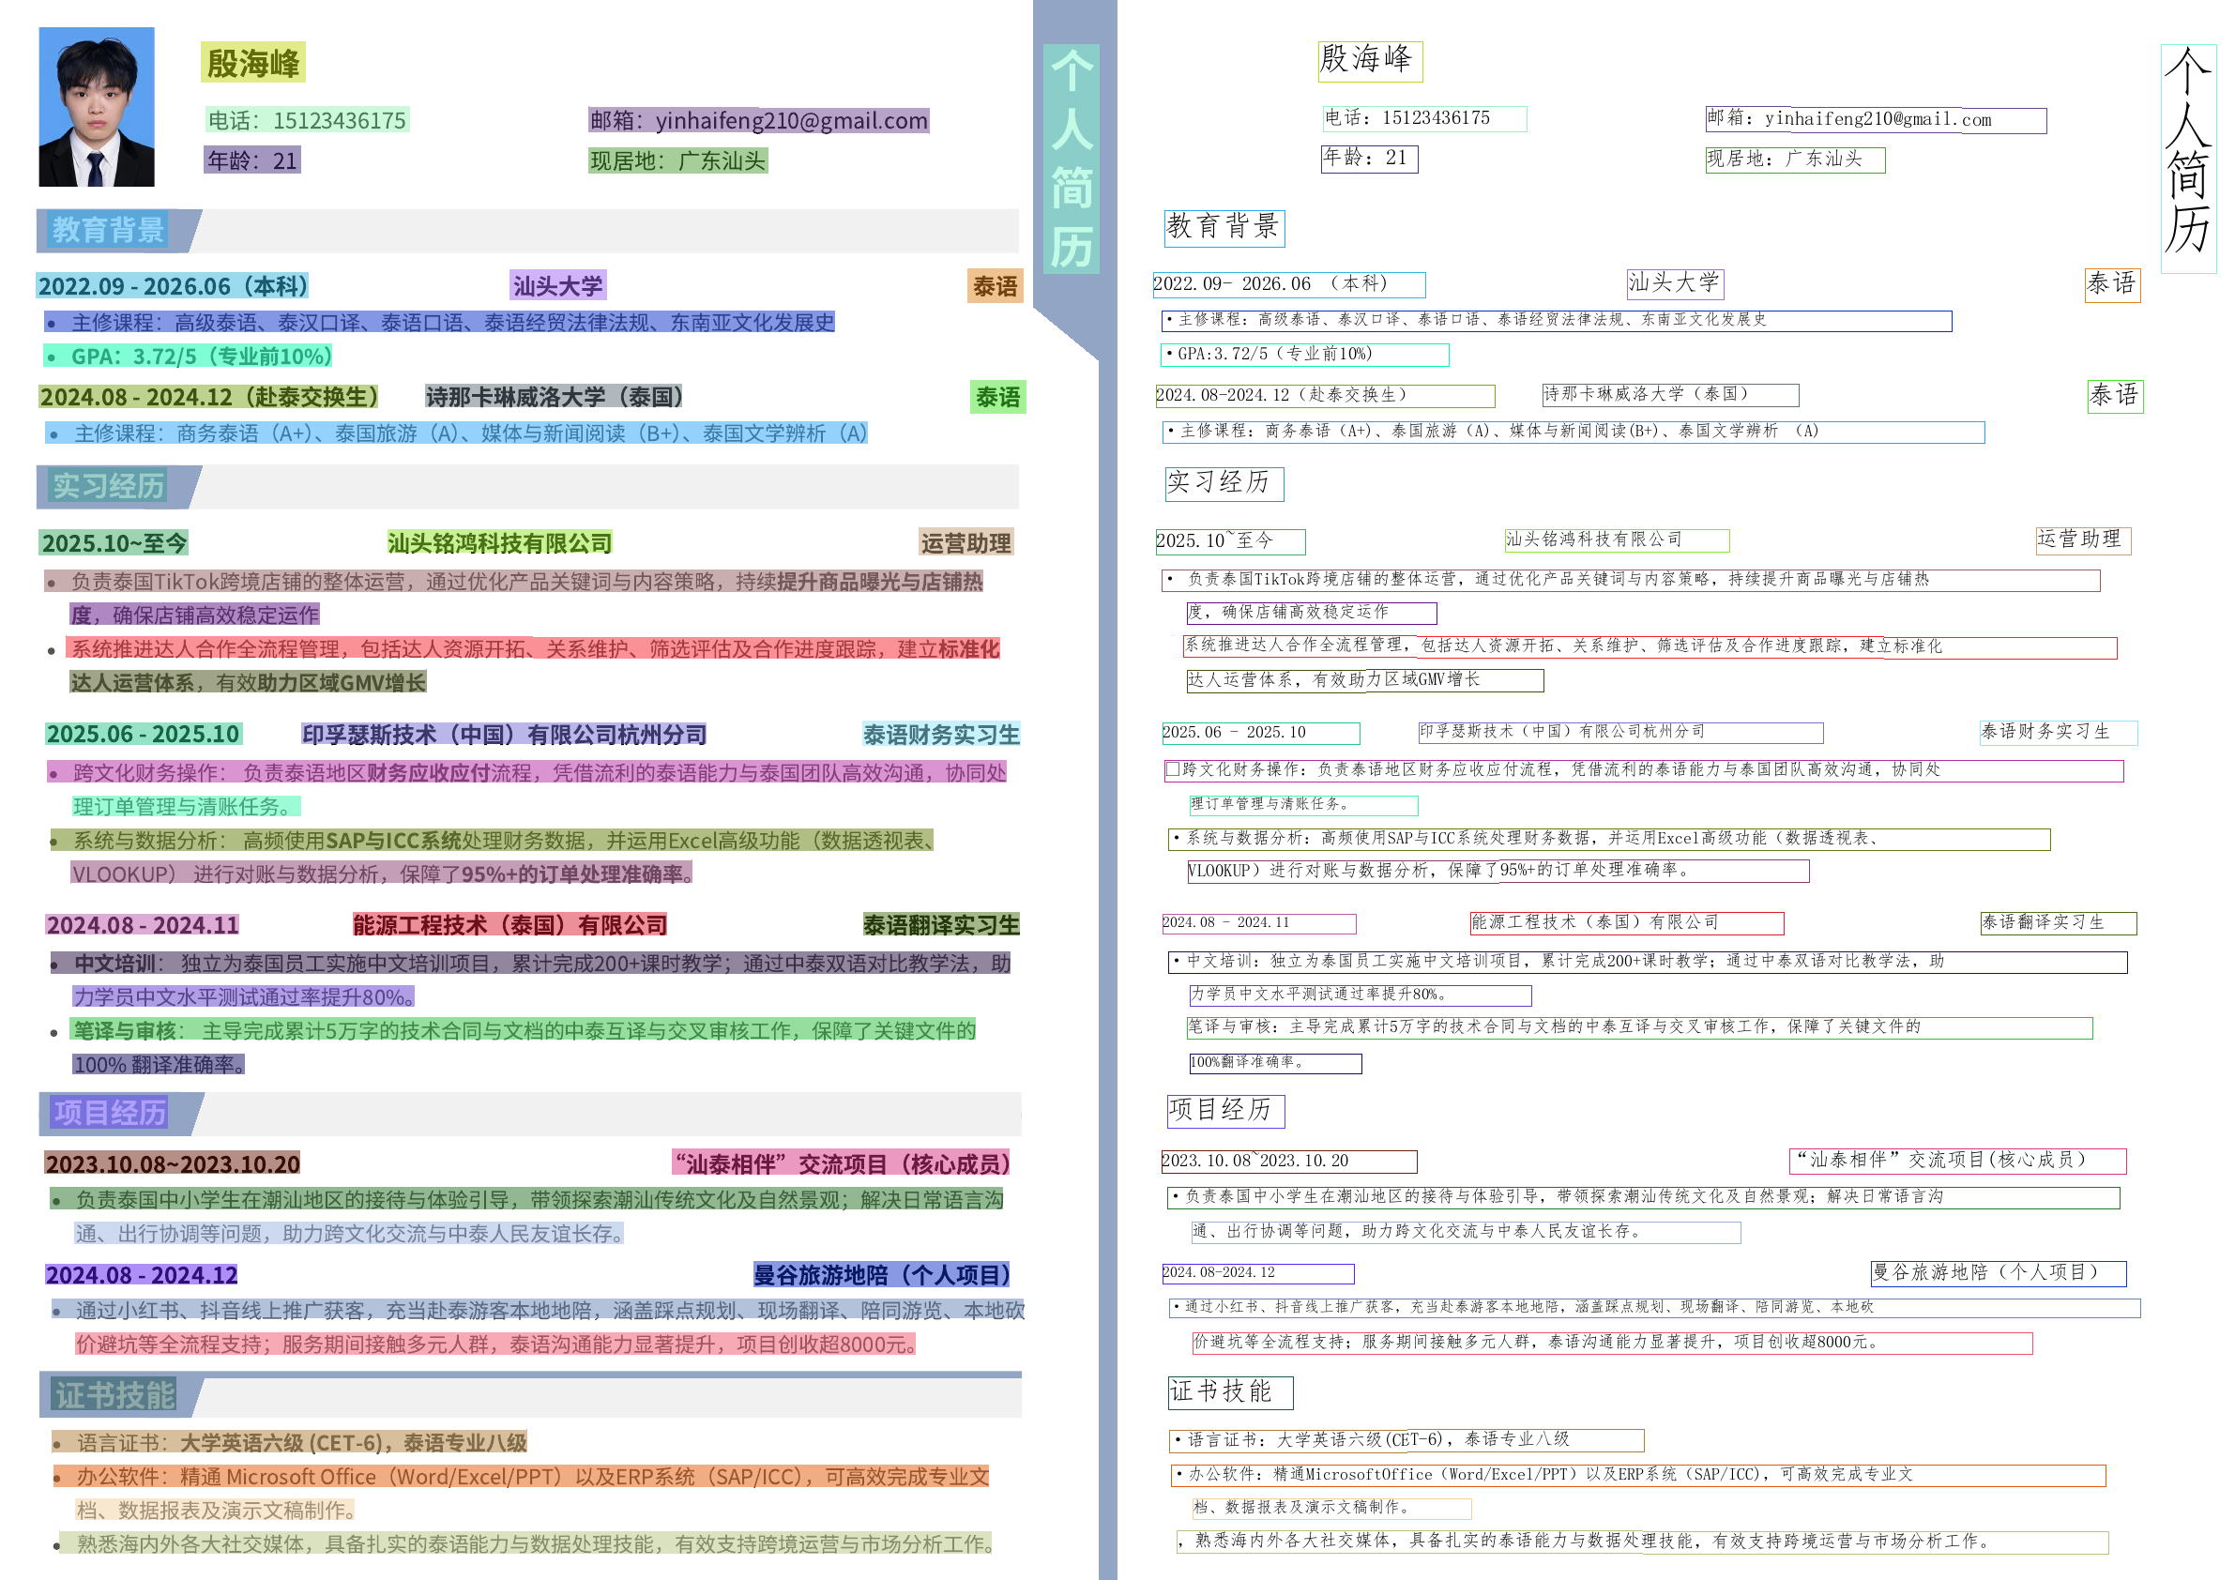Click the orange 泰语 tag beside 汕头大学 on left

pos(995,286)
